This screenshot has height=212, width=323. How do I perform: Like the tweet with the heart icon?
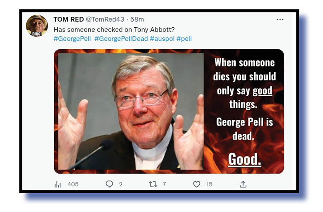coord(196,184)
